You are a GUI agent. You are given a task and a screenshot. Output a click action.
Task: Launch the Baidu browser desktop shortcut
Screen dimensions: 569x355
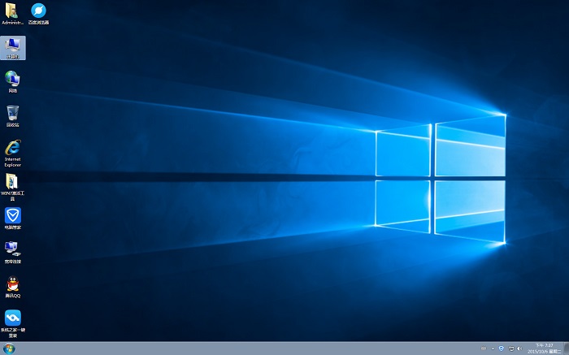pos(38,11)
